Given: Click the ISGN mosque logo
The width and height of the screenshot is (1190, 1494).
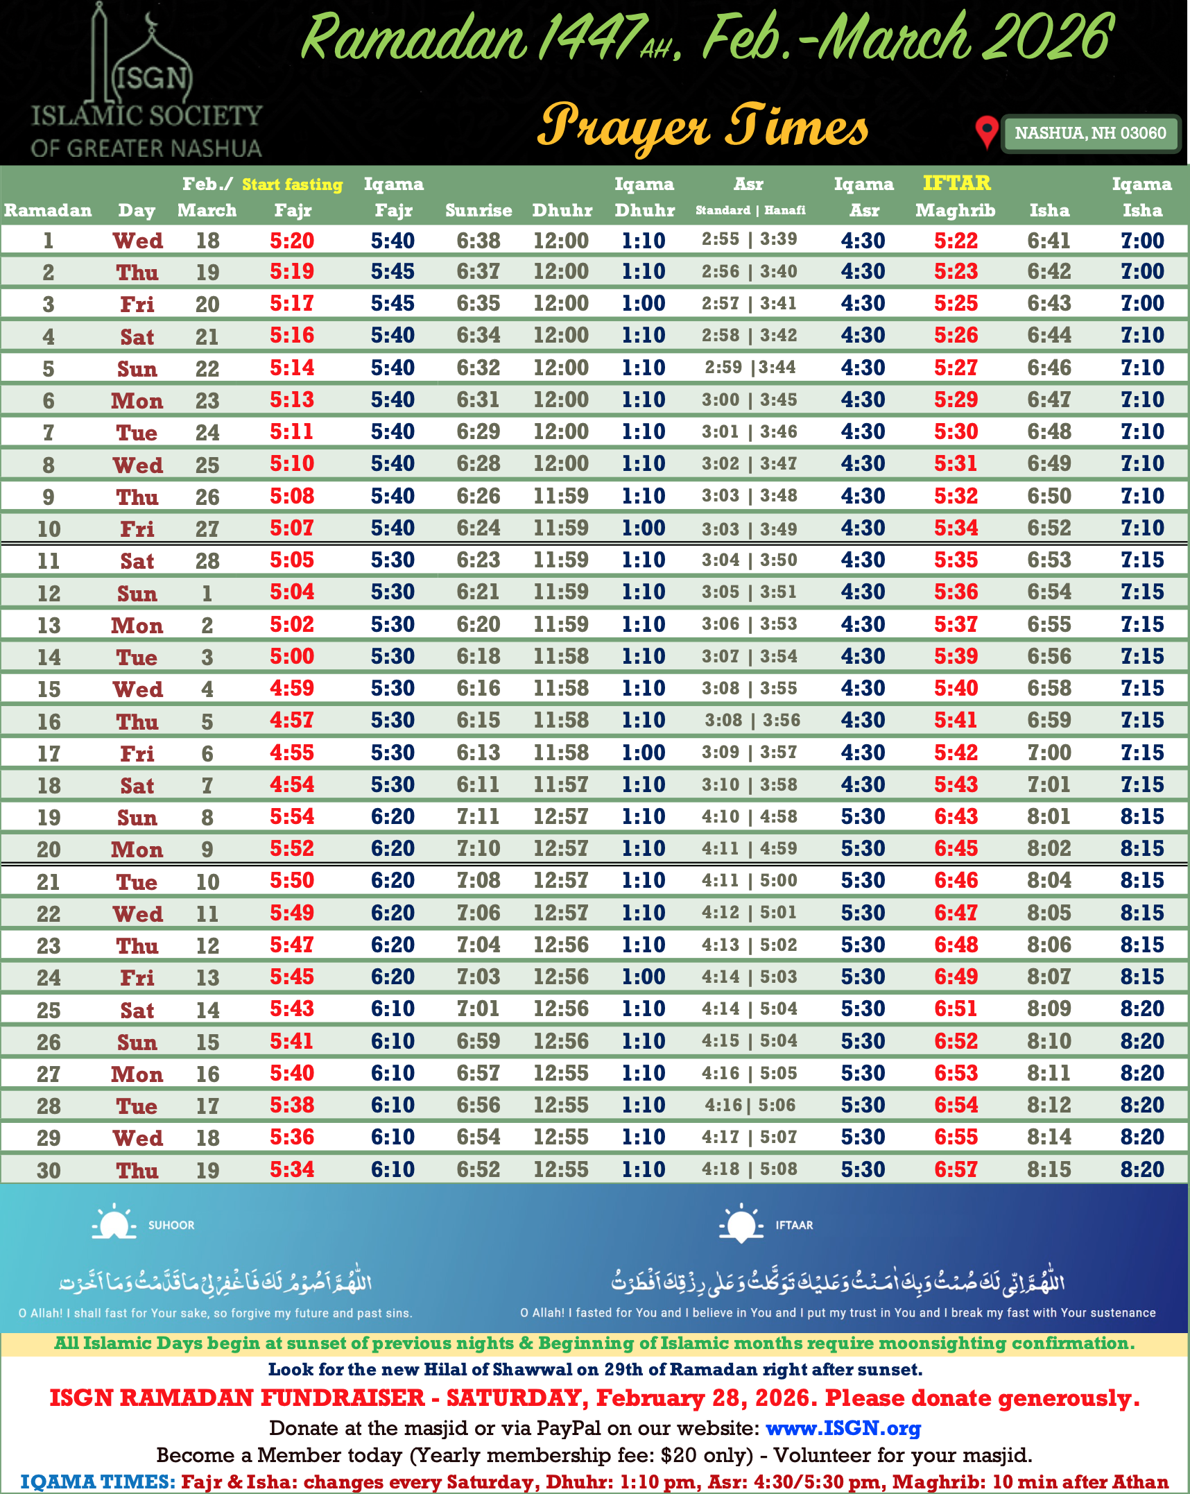Looking at the screenshot, I should click(146, 82).
